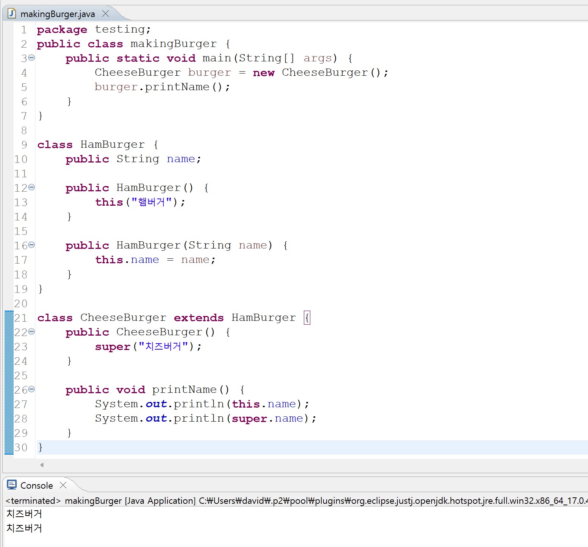Screen dimensions: 588x547
Task: Click 'static' keyword on line 3
Action: (x=138, y=58)
